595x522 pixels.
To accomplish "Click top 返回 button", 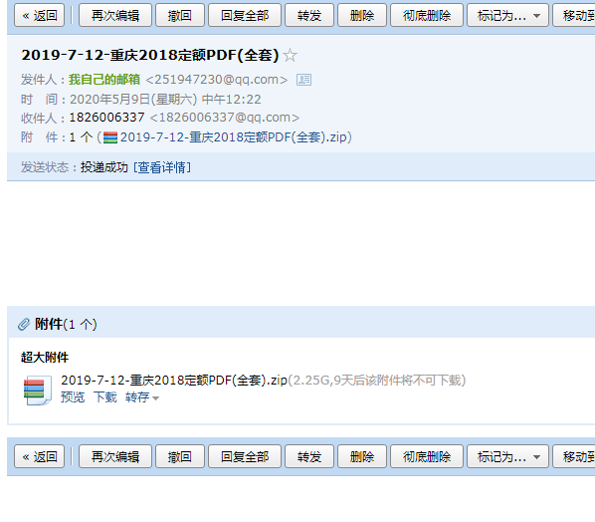I will [x=40, y=16].
